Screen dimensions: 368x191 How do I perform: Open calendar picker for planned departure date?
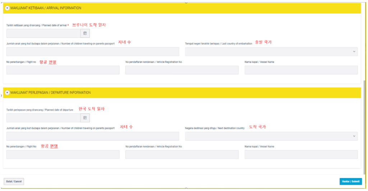(85, 118)
